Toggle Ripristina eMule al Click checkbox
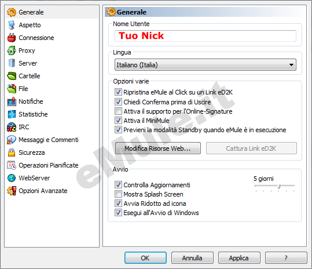The height and width of the screenshot is (269, 312). (118, 92)
